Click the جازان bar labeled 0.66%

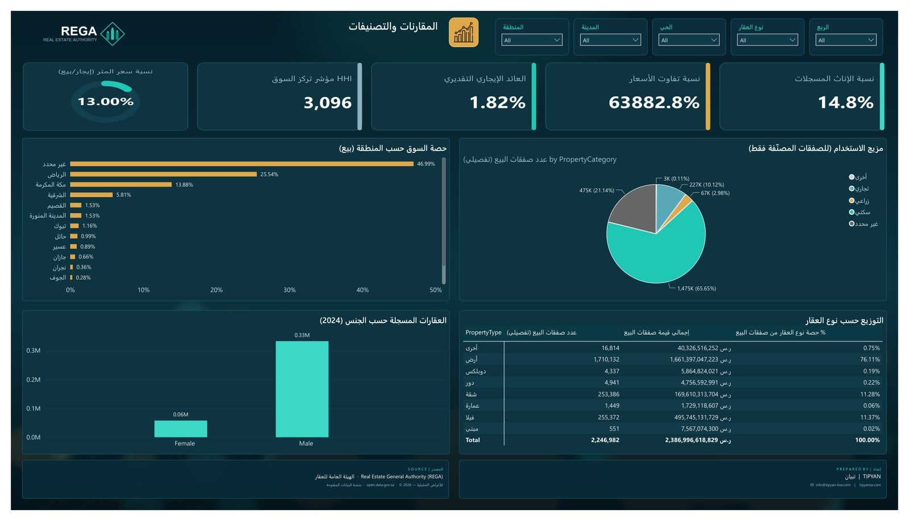(x=73, y=257)
